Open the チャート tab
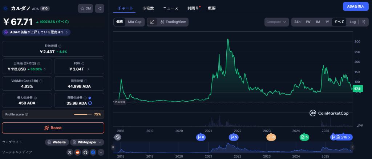The height and width of the screenshot is (159, 372). coord(125,8)
